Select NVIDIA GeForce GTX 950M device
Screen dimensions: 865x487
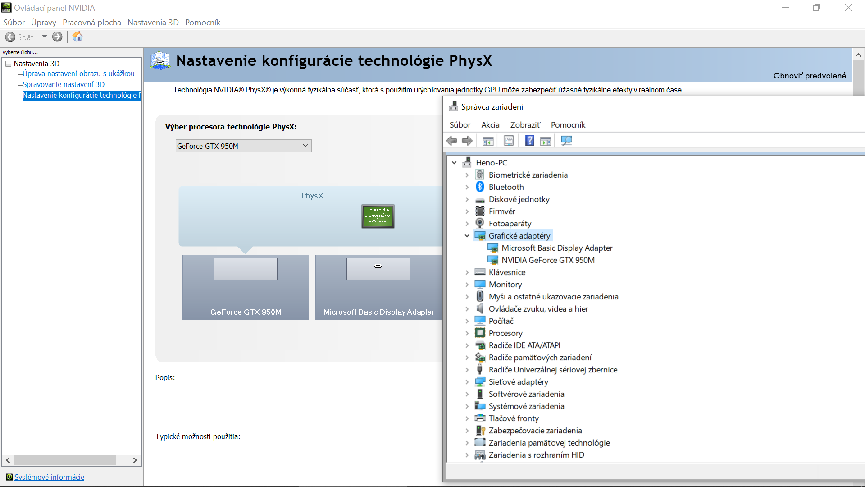point(548,260)
